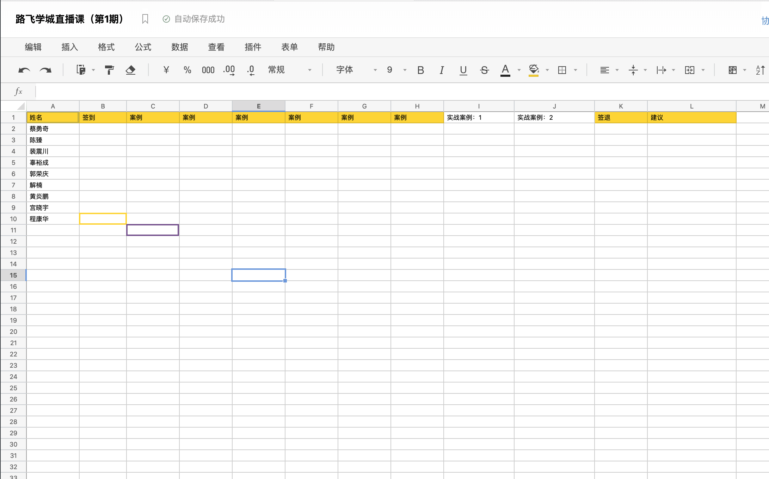Open the font size 9 dropdown
Viewport: 769px width, 479px height.
coord(396,70)
